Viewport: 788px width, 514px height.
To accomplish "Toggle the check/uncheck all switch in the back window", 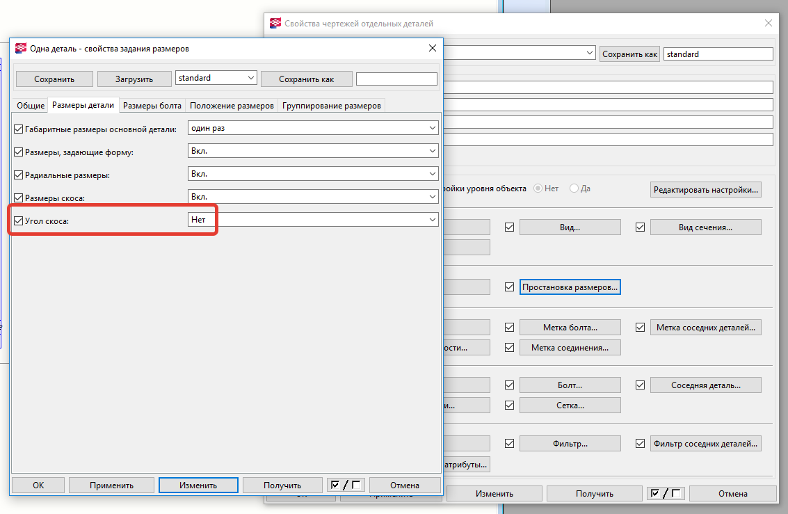I will pos(666,493).
